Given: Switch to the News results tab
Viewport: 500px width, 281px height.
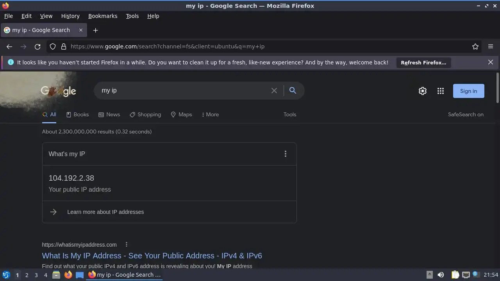Looking at the screenshot, I should click(x=109, y=114).
